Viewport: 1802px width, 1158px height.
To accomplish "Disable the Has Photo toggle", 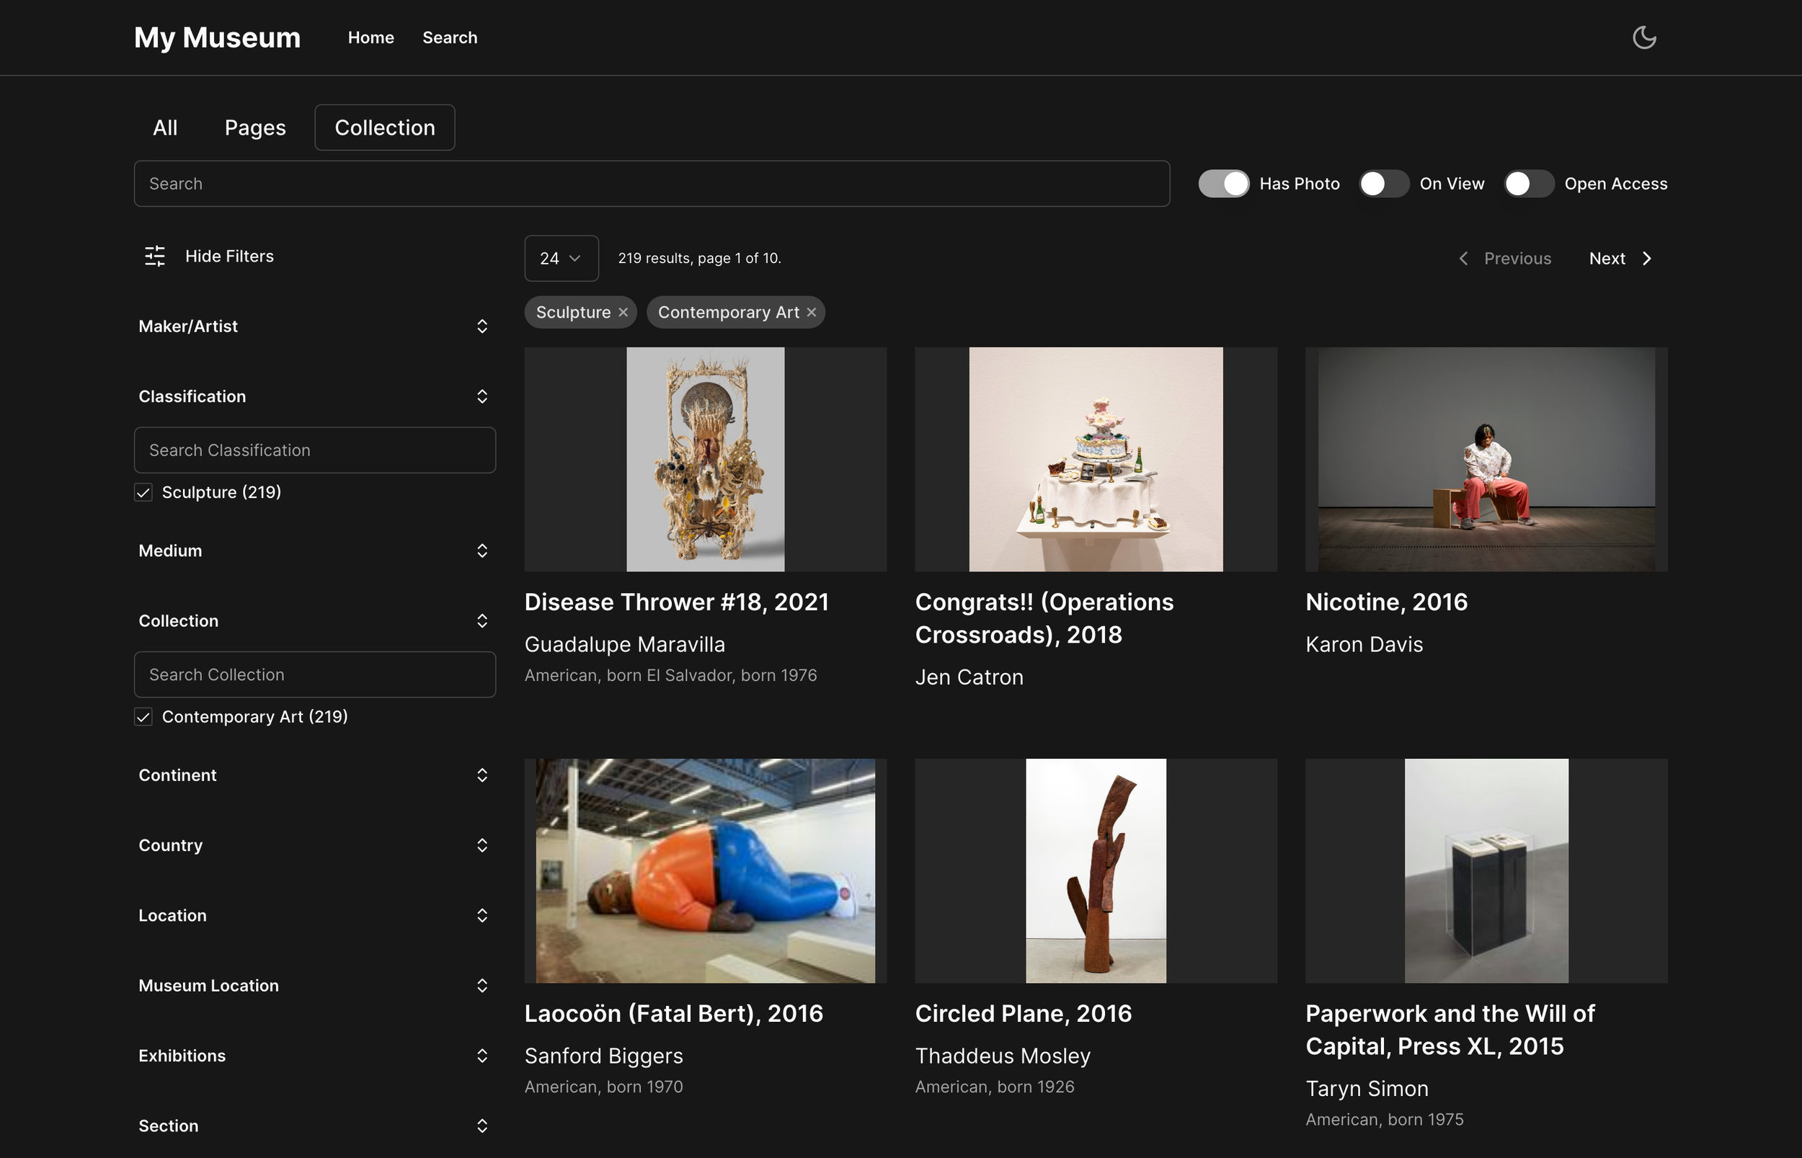I will [x=1224, y=183].
